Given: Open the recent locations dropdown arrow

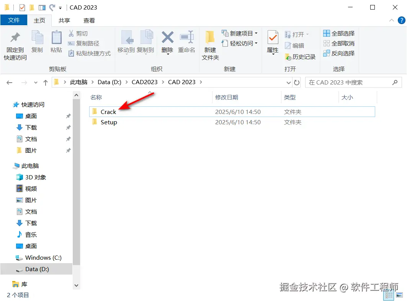Looking at the screenshot, I should click(36, 83).
